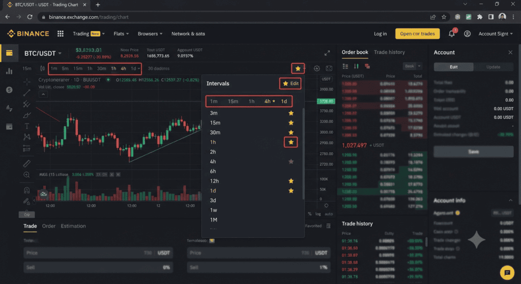Open the Flats dropdown menu

pyautogui.click(x=121, y=34)
